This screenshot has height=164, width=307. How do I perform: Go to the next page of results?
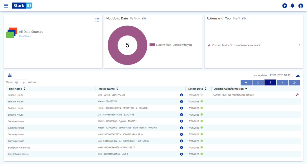282,82
